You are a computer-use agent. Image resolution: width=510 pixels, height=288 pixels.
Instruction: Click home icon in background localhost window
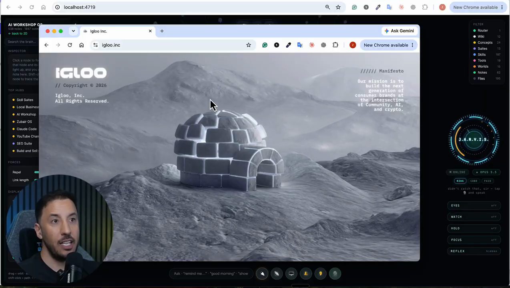pyautogui.click(x=43, y=7)
